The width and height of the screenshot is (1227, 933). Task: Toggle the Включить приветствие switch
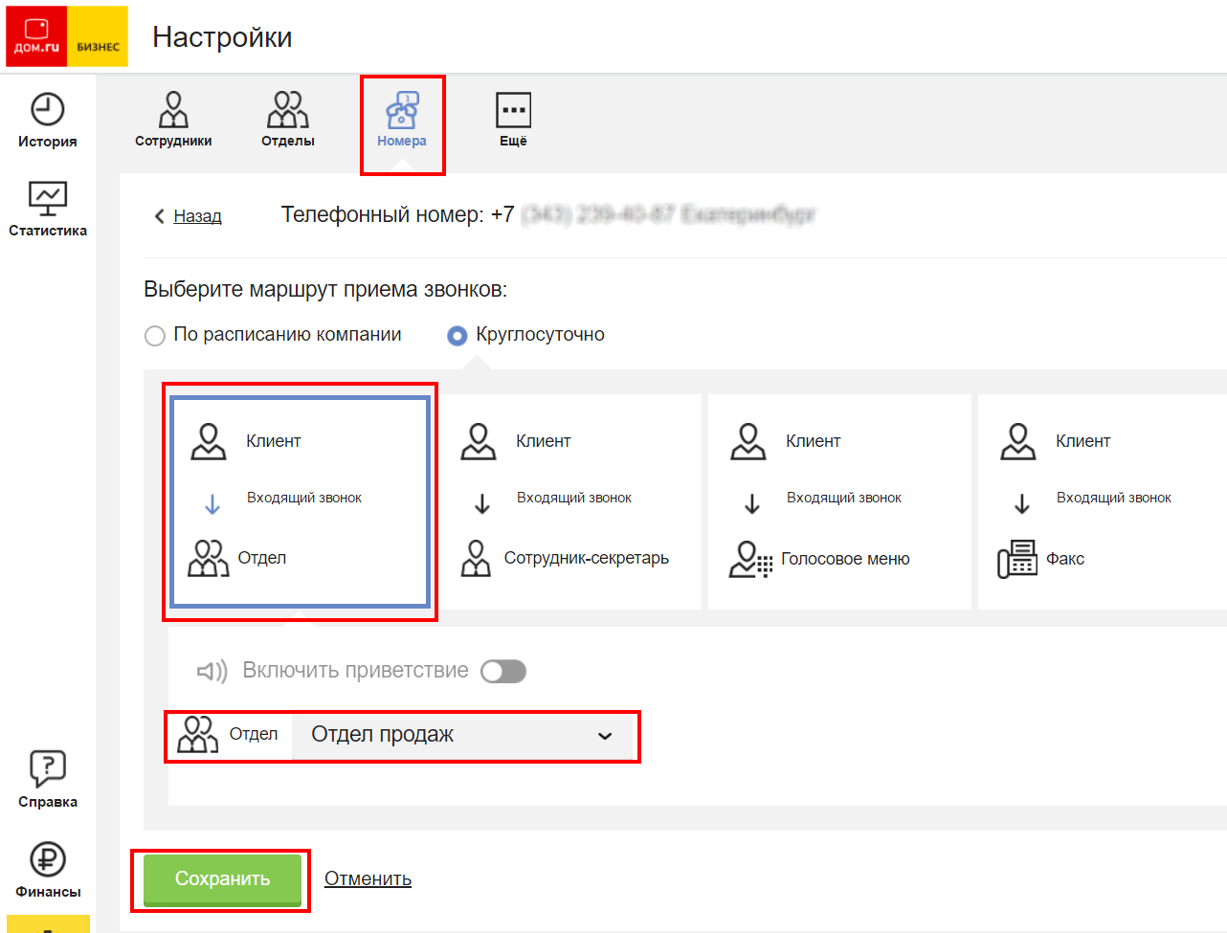(x=503, y=672)
